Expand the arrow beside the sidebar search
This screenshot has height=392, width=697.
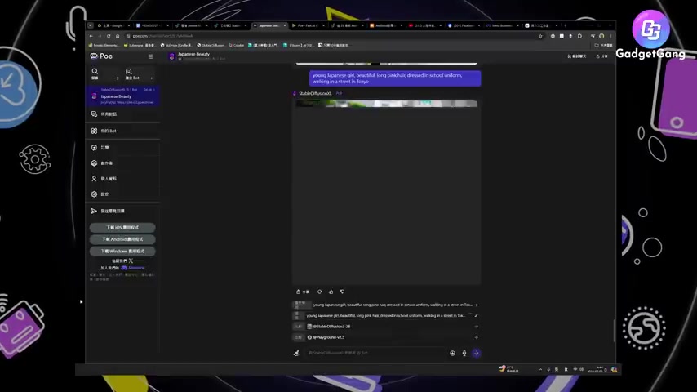pyautogui.click(x=118, y=78)
